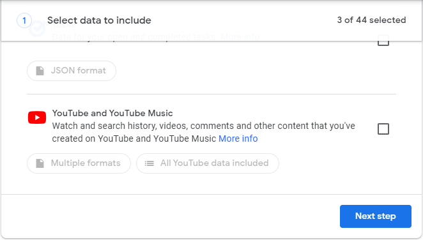Tick the YouTube and YouTube Music checkbox
Viewport: 423px width, 240px height.
383,129
